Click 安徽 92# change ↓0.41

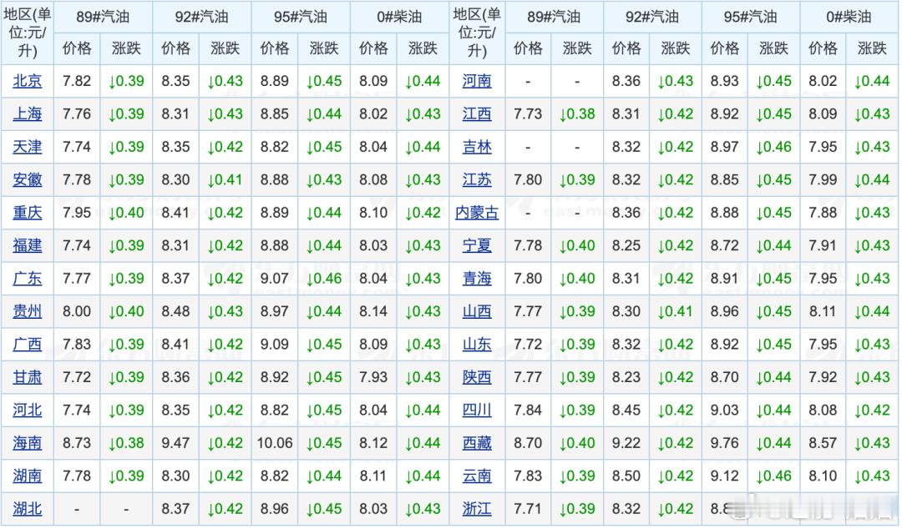click(x=225, y=180)
